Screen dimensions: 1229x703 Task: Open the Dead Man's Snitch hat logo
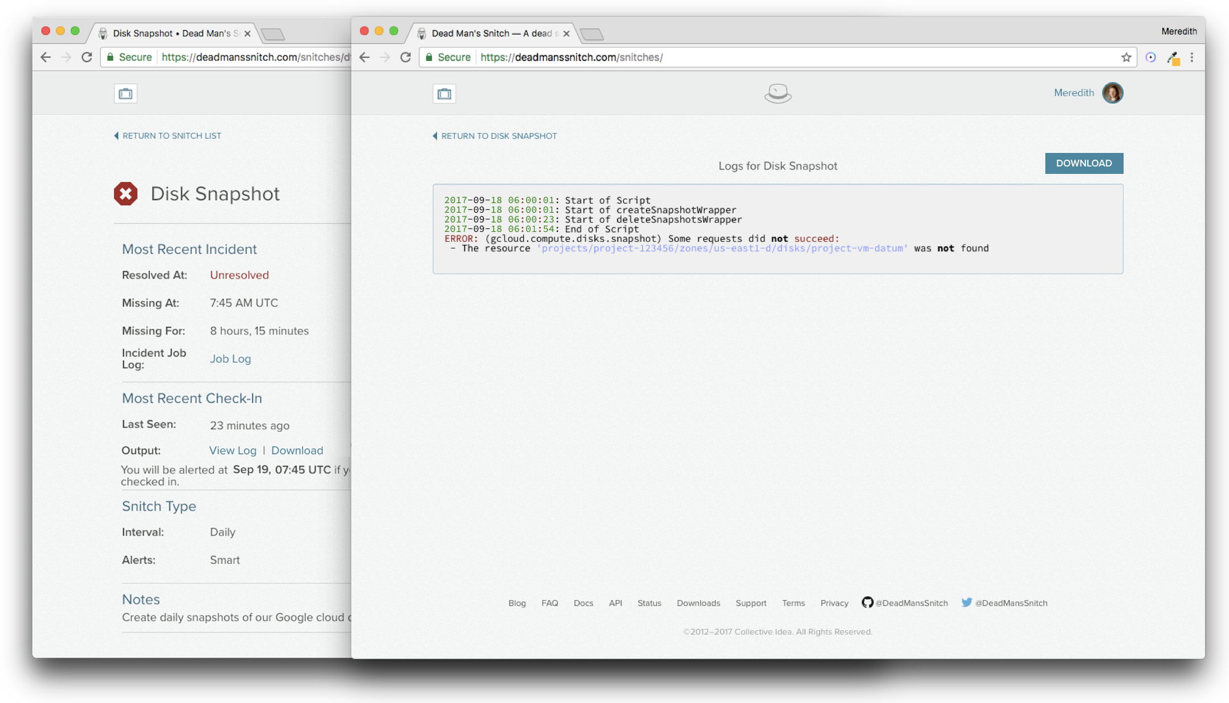click(x=778, y=93)
